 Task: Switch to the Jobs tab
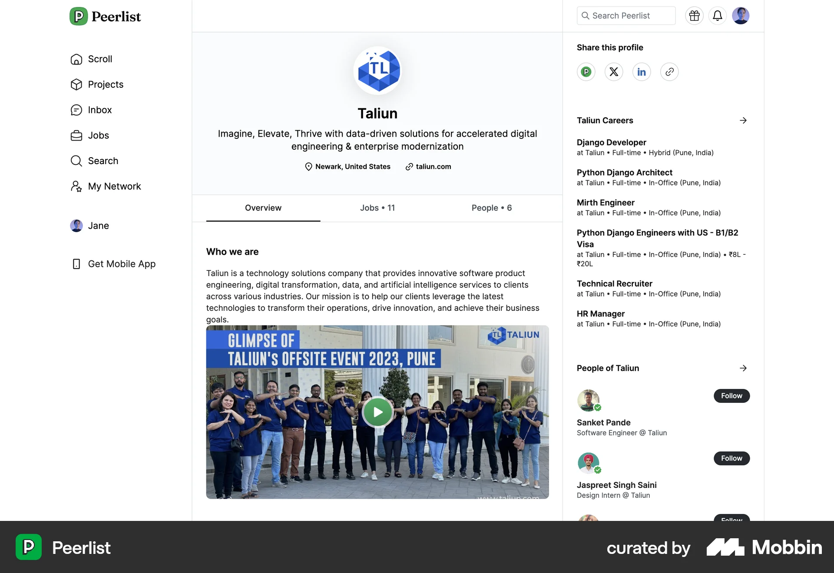tap(377, 208)
